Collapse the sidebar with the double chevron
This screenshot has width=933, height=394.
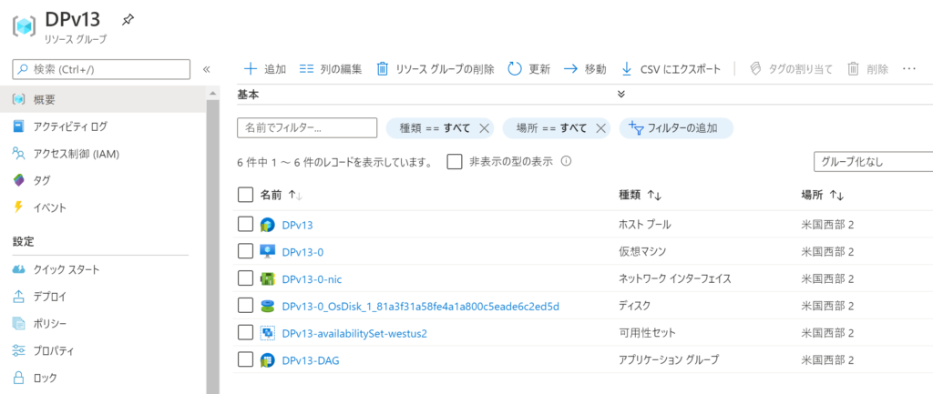pyautogui.click(x=207, y=69)
